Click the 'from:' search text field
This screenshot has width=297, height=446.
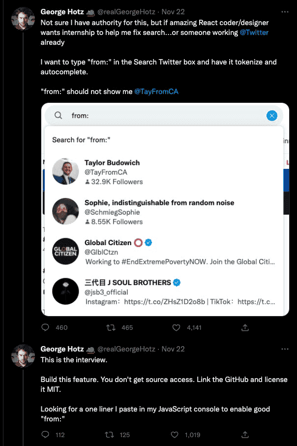tap(162, 116)
